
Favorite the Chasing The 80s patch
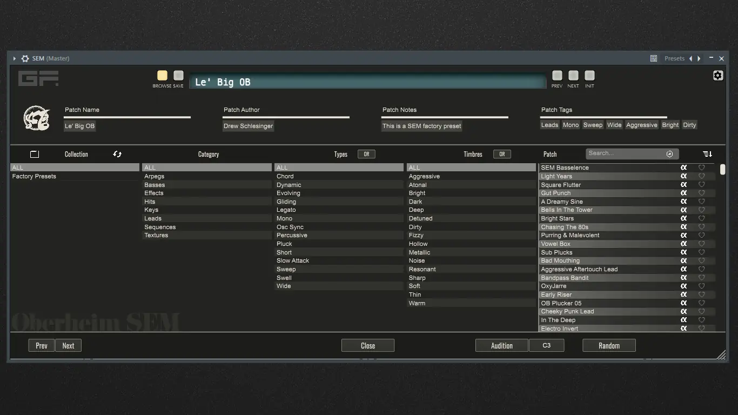pyautogui.click(x=702, y=227)
